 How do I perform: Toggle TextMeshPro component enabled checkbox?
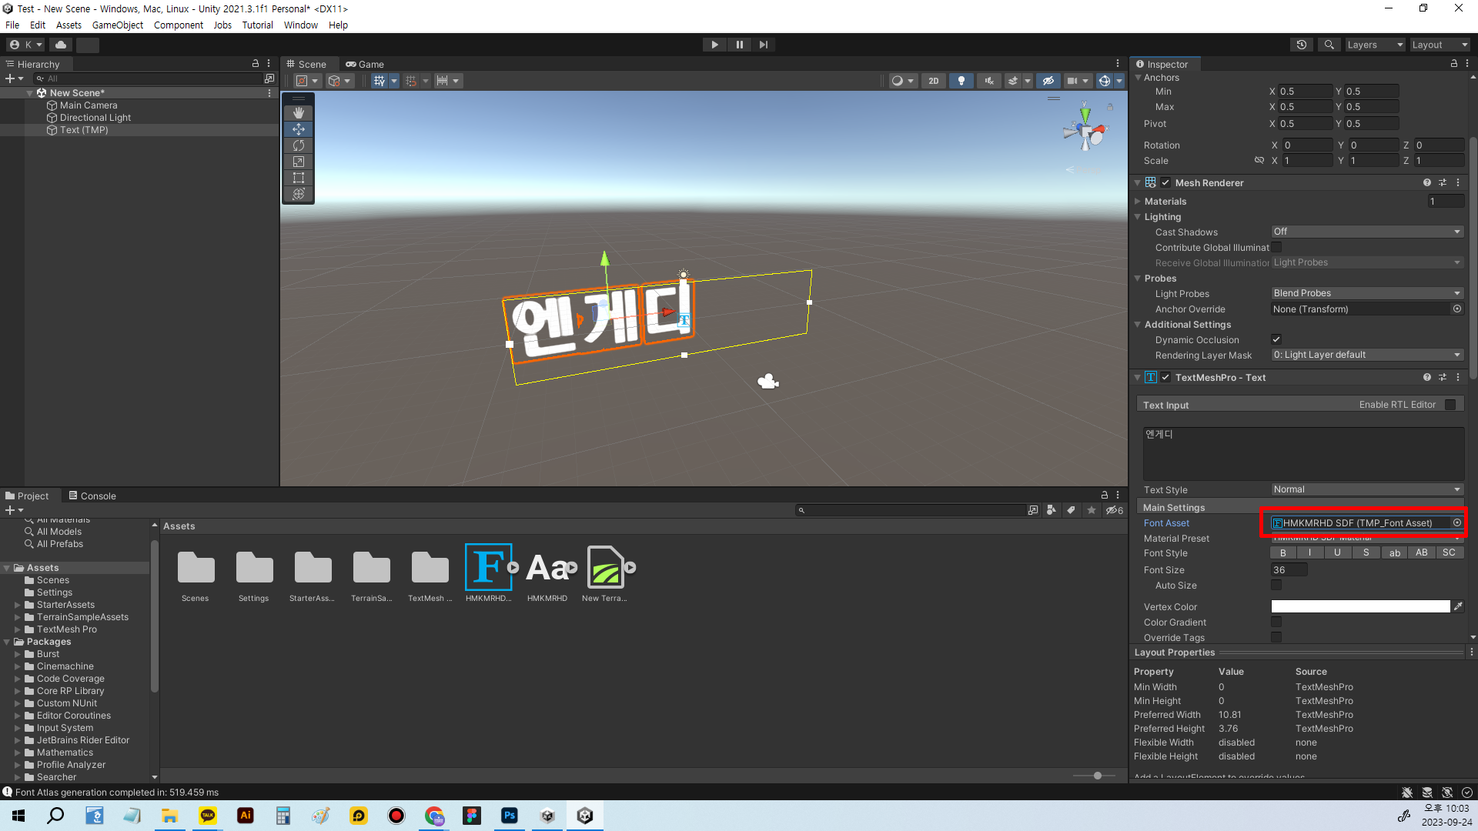pos(1165,377)
